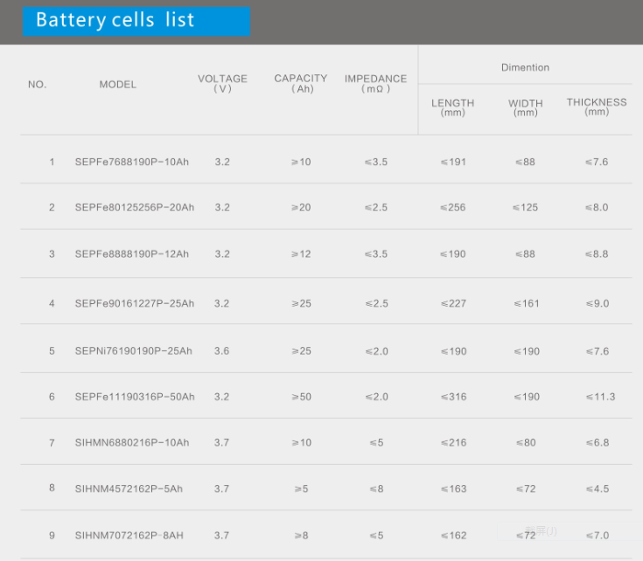Click the VOLTAGE (V) column header

tap(223, 84)
